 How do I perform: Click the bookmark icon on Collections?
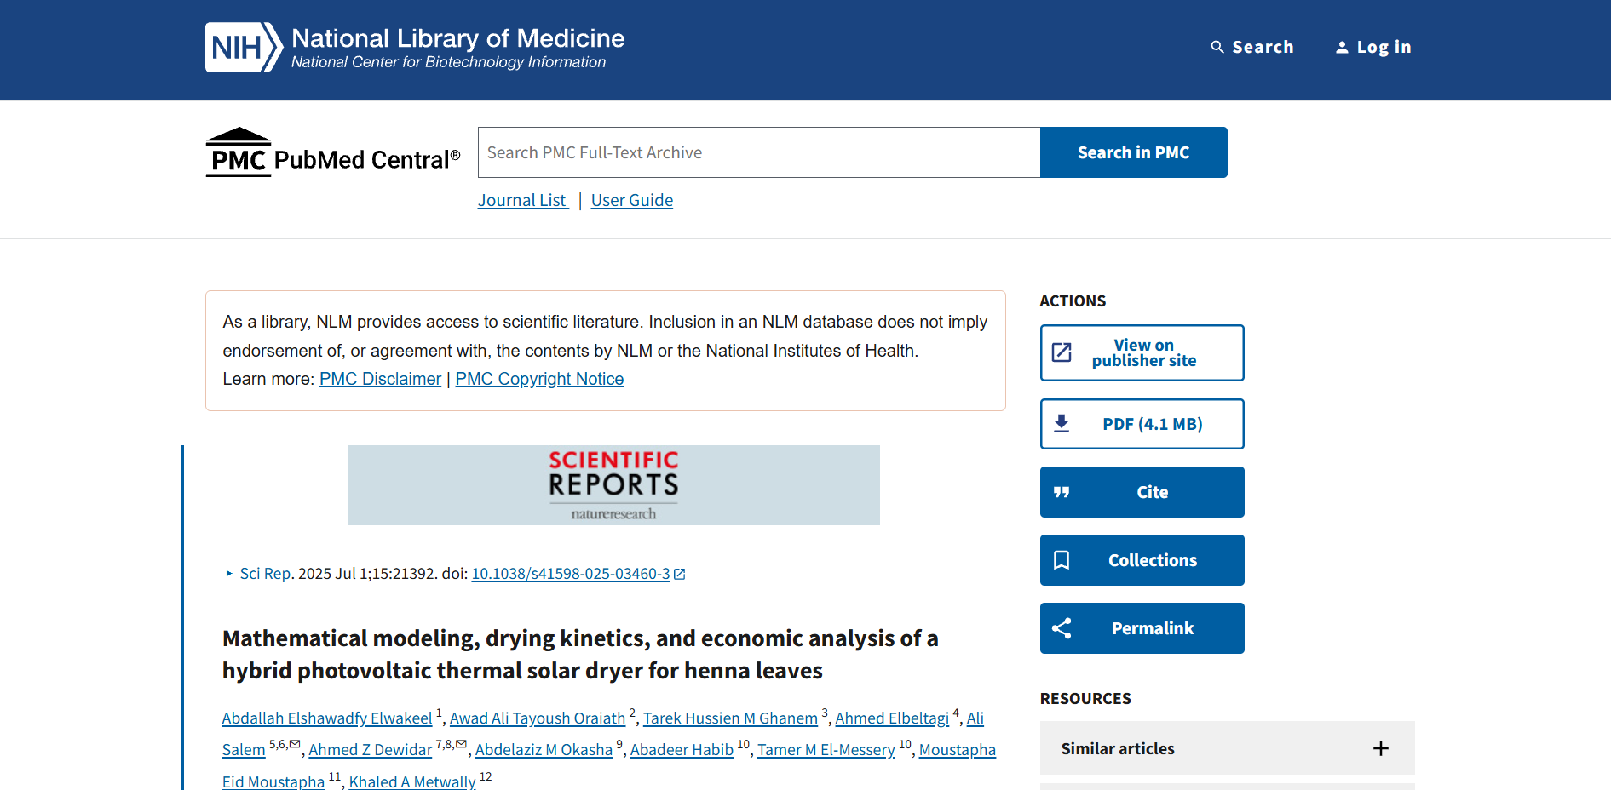(1062, 560)
